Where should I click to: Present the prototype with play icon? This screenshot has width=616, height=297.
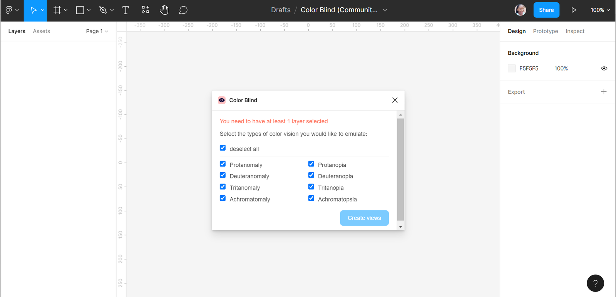pyautogui.click(x=574, y=10)
